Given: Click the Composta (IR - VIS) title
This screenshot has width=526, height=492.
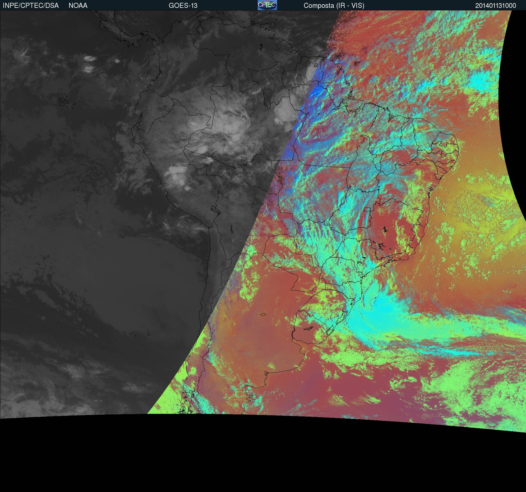Looking at the screenshot, I should click(x=334, y=6).
